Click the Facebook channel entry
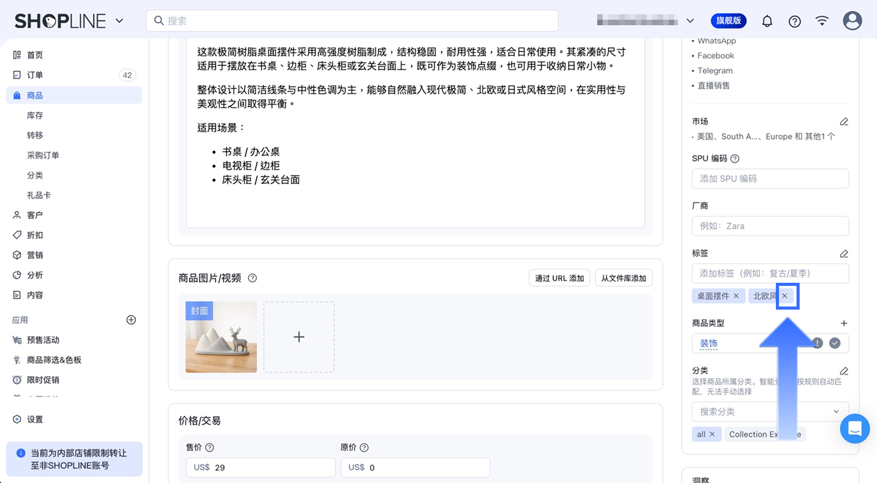The image size is (877, 483). pyautogui.click(x=716, y=56)
